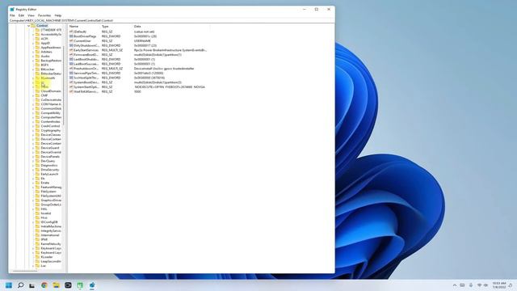517x291 pixels.
Task: Select the IPMI key folder icon
Action: click(37, 239)
